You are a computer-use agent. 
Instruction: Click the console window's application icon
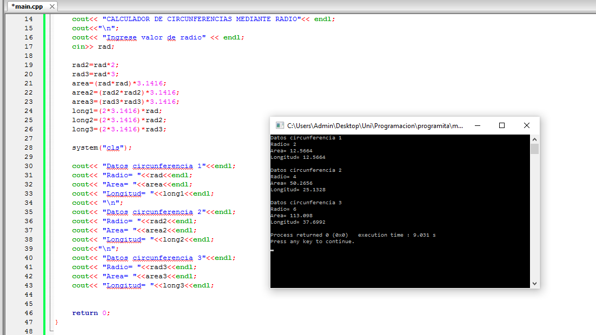280,125
